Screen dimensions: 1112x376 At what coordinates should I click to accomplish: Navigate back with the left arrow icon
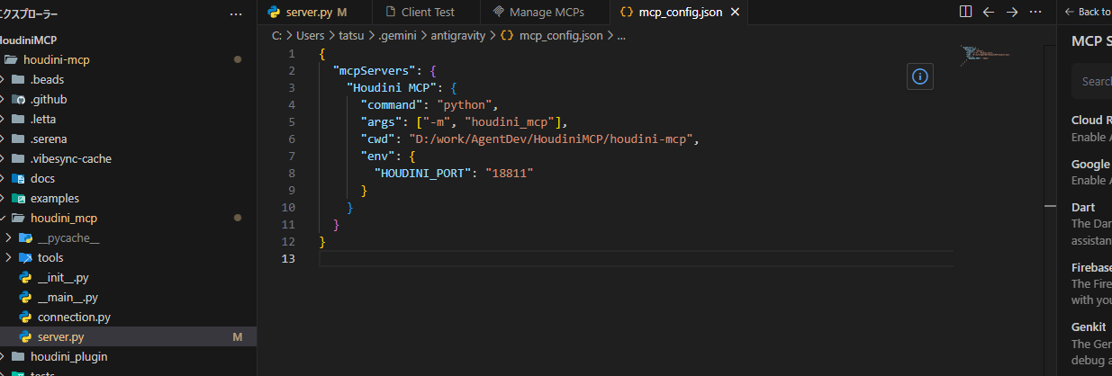click(989, 12)
